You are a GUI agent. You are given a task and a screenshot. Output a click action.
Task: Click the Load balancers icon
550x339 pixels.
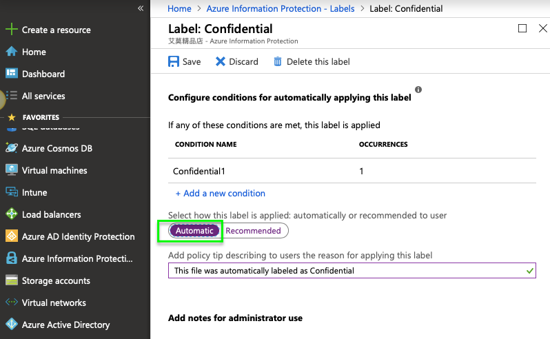[11, 214]
